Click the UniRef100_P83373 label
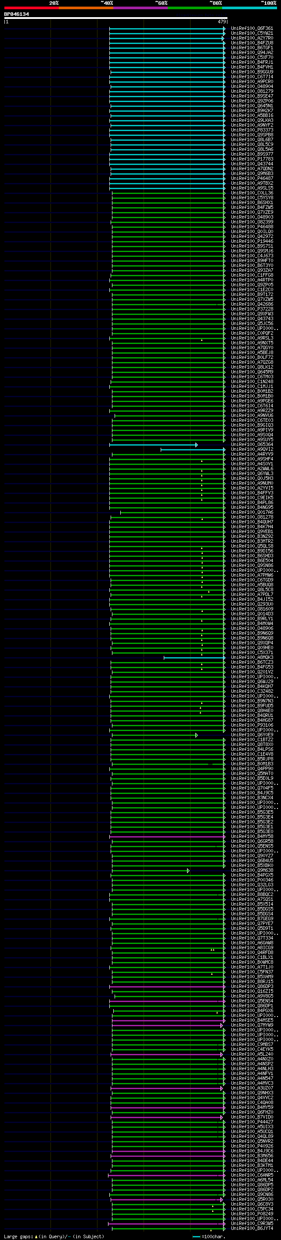The height and width of the screenshot is (1240, 281). [x=252, y=130]
